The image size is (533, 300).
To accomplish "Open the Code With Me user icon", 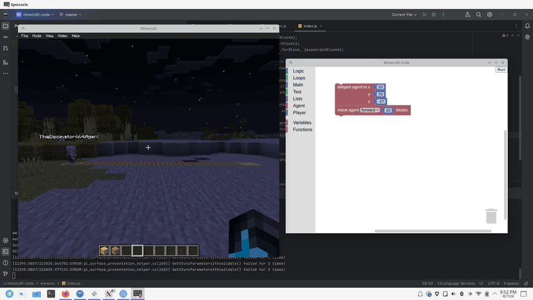I will click(x=467, y=15).
